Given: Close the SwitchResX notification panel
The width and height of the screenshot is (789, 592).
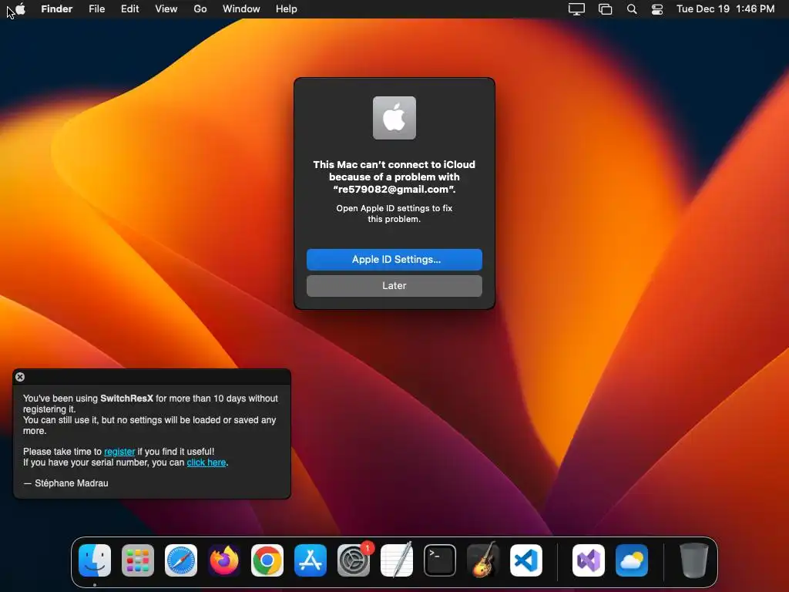Looking at the screenshot, I should coord(19,377).
